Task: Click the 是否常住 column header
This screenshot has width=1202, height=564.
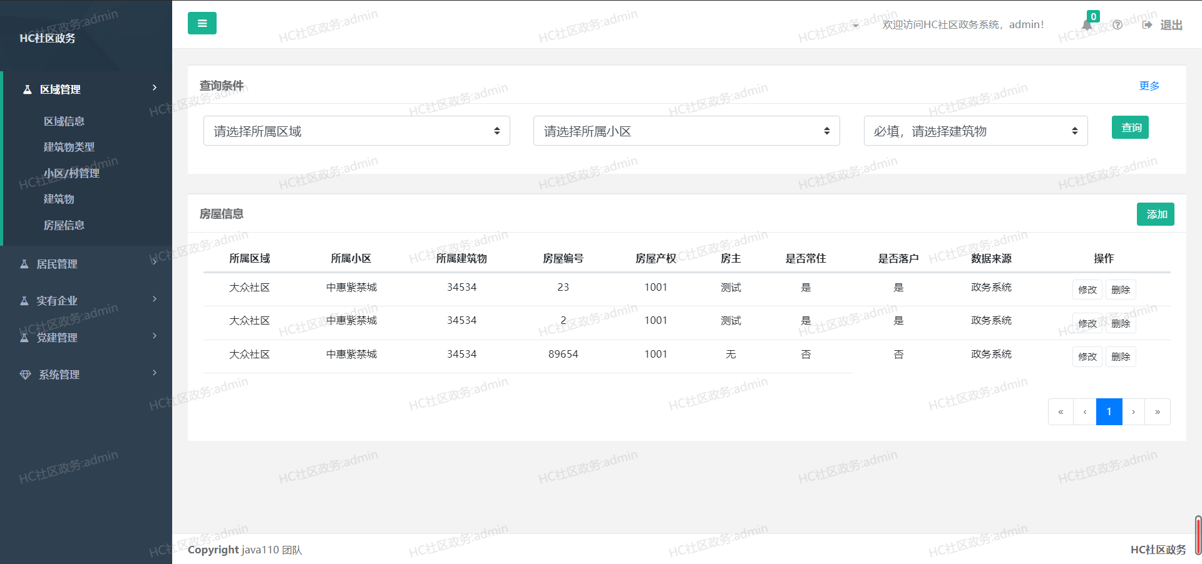Action: coord(806,258)
